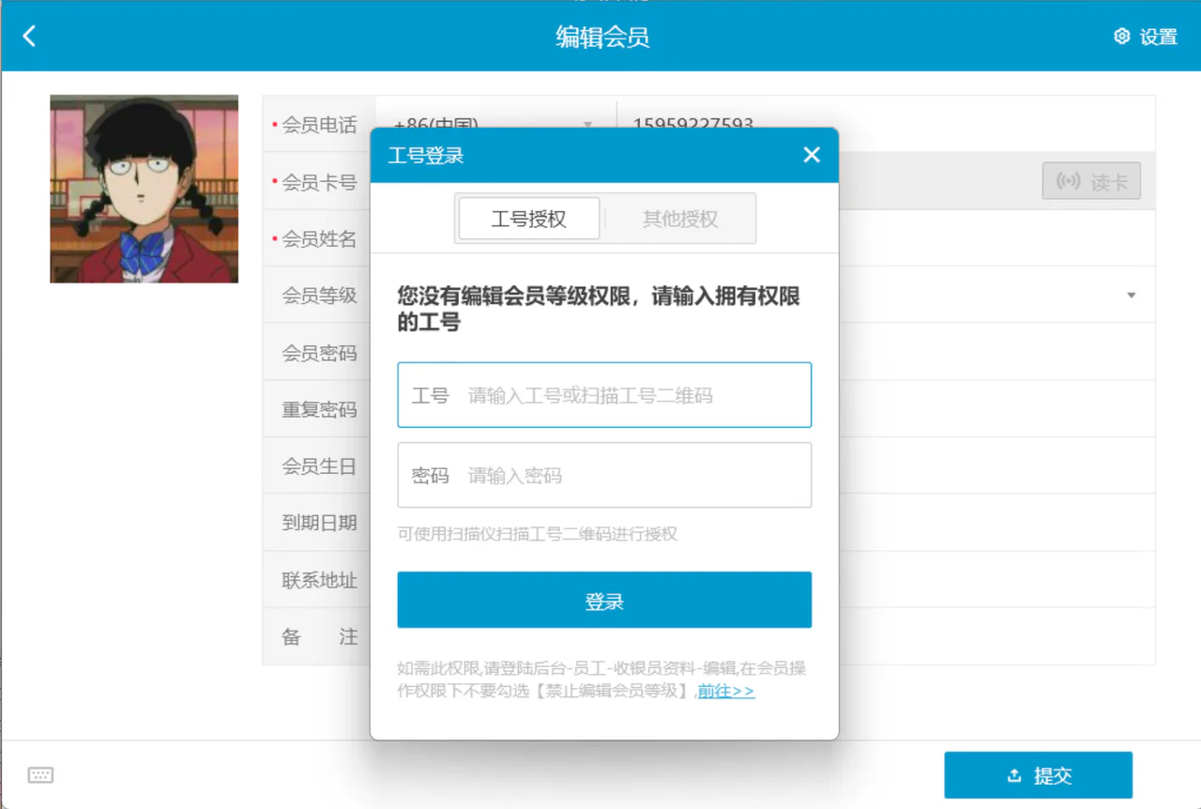Select the 备注 label
The image size is (1201, 809).
(x=319, y=637)
